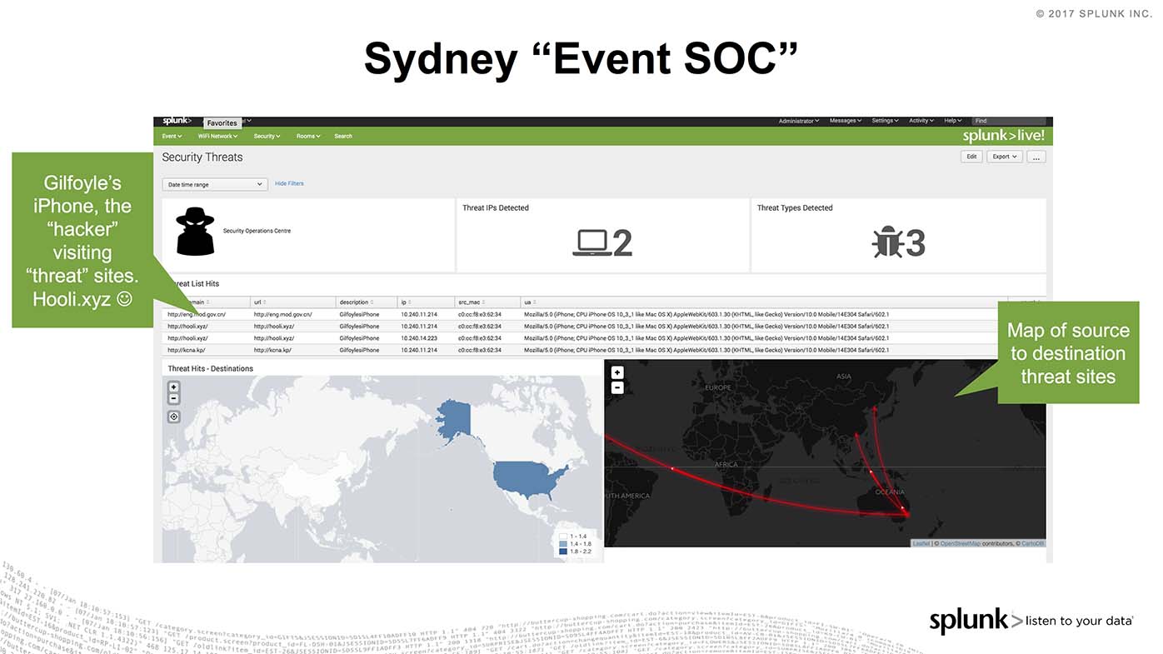This screenshot has height=654, width=1163.
Task: Click the 1.4 - 1.8 legend swatch
Action: tap(563, 544)
